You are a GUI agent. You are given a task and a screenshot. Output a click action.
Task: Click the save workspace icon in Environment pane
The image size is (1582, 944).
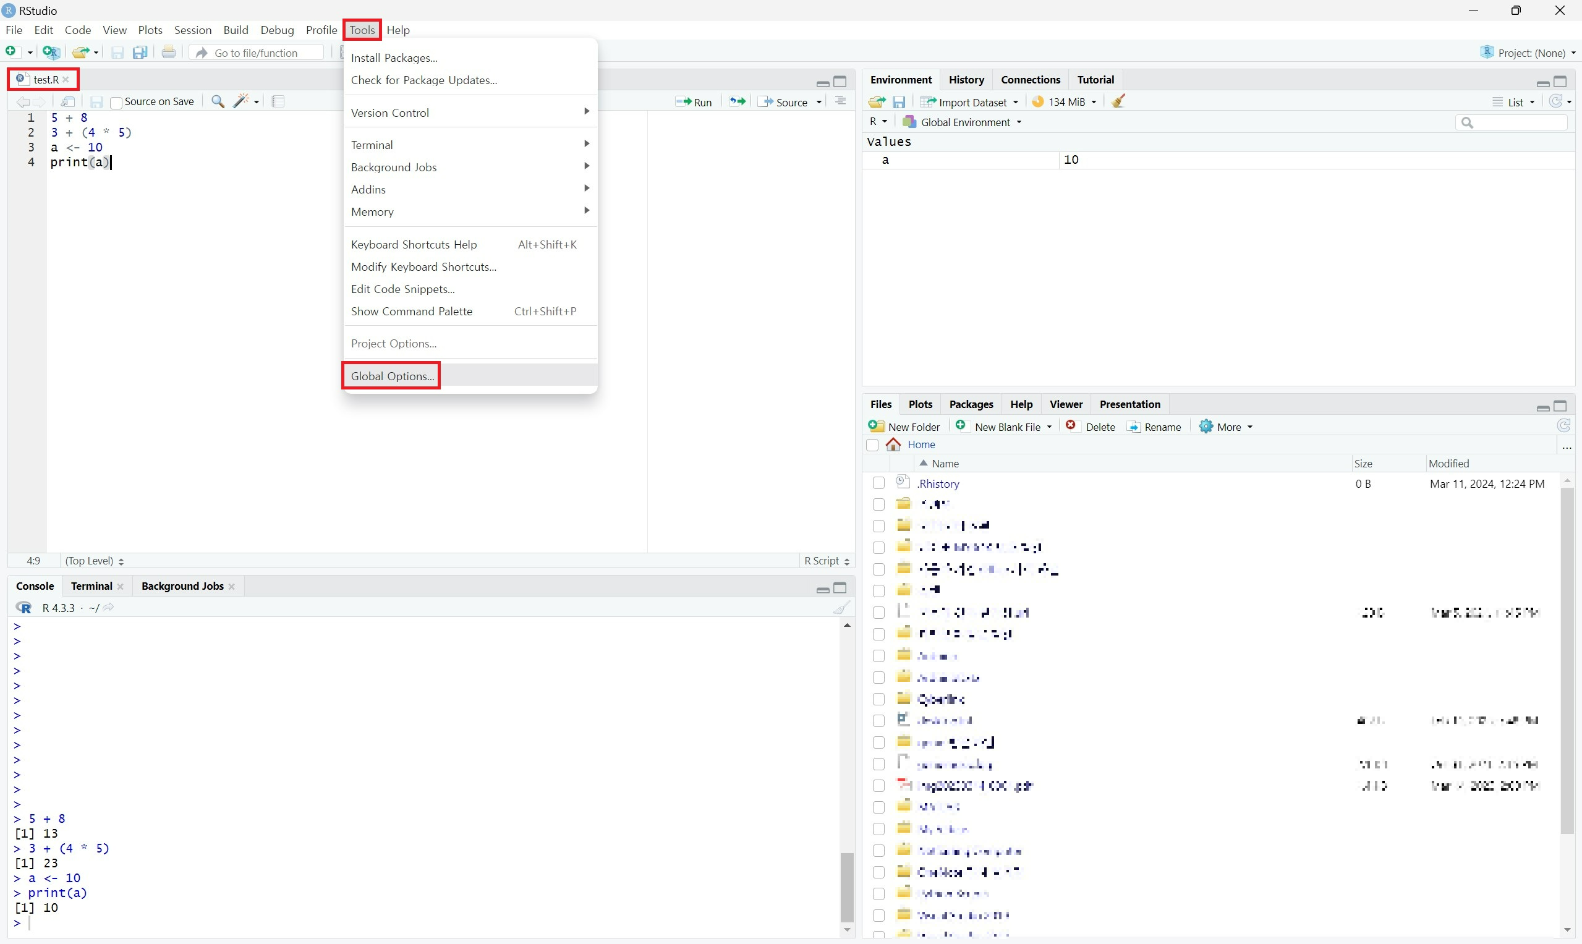click(899, 102)
